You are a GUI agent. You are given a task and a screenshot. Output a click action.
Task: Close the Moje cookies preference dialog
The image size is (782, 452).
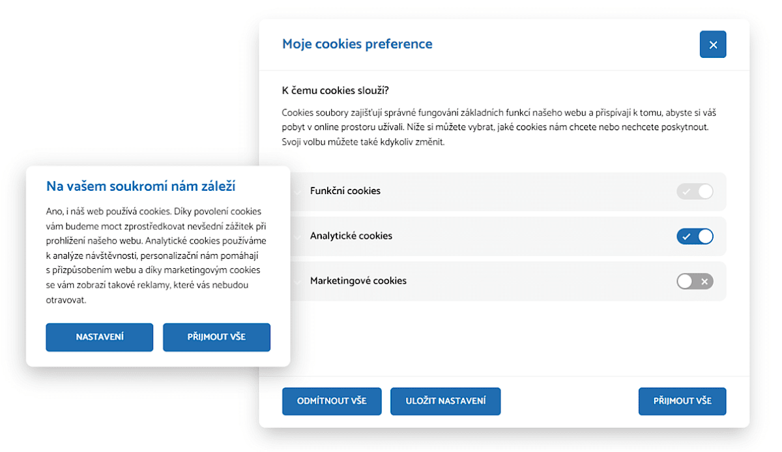click(712, 45)
